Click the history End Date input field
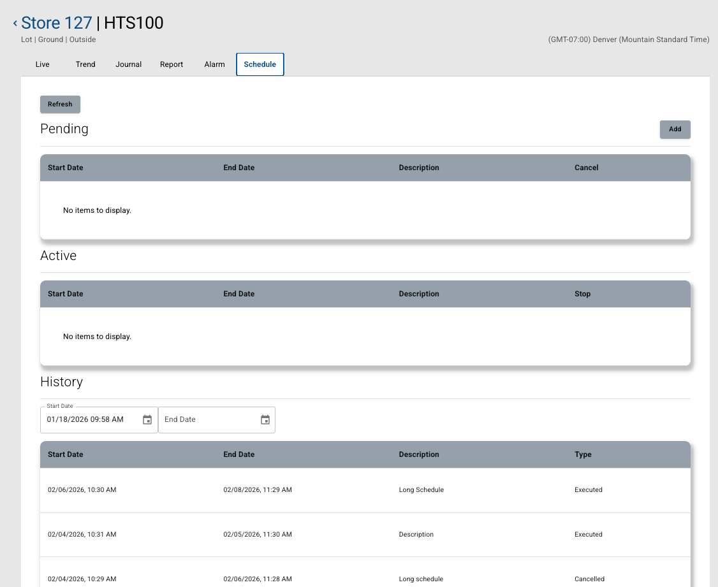The image size is (718, 587). point(207,419)
